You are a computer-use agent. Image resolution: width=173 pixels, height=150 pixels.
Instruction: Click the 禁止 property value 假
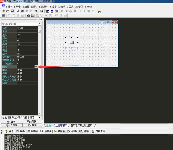(x=27, y=54)
